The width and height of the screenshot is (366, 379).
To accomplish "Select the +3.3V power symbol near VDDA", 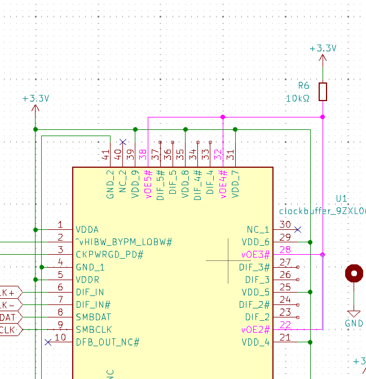I will (36, 99).
